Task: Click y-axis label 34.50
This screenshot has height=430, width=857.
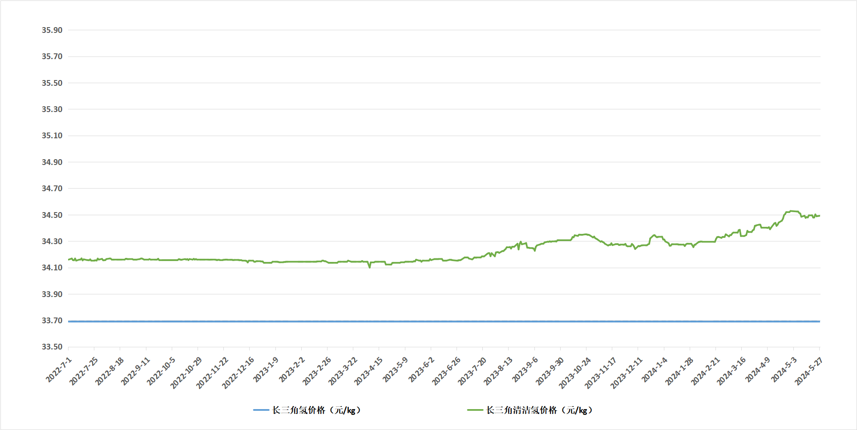Action: (52, 215)
